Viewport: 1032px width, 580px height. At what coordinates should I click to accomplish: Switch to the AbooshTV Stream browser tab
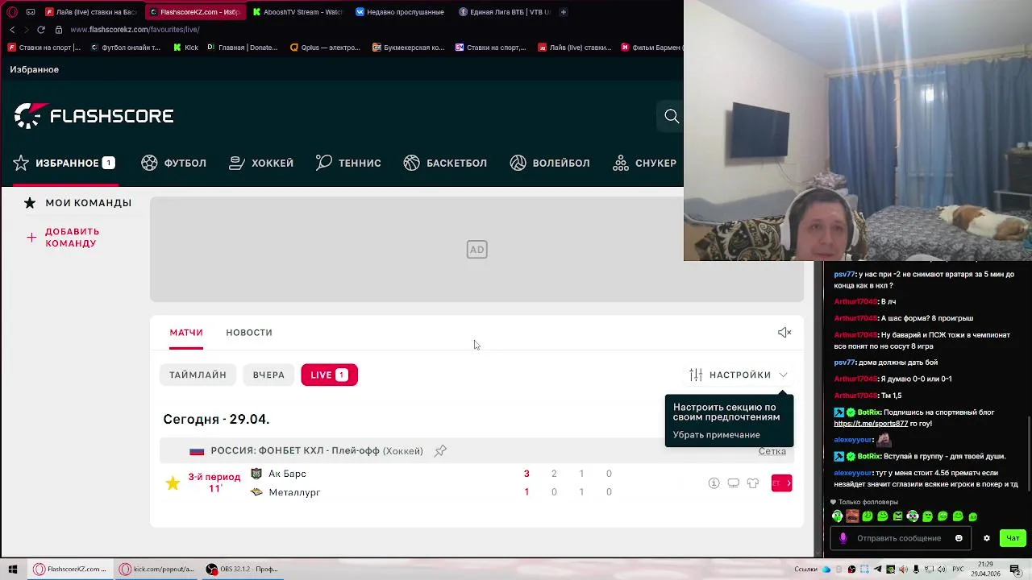click(298, 12)
